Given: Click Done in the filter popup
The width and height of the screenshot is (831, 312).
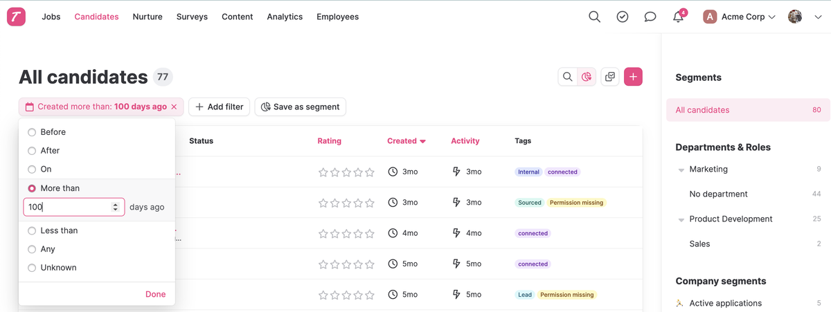Looking at the screenshot, I should (x=155, y=294).
